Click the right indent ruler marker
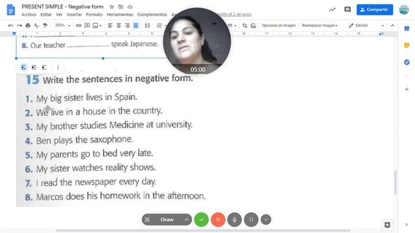Image resolution: width=415 pixels, height=233 pixels. (381, 34)
